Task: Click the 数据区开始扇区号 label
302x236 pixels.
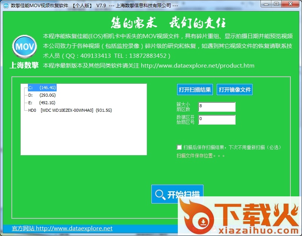Action: point(185,120)
